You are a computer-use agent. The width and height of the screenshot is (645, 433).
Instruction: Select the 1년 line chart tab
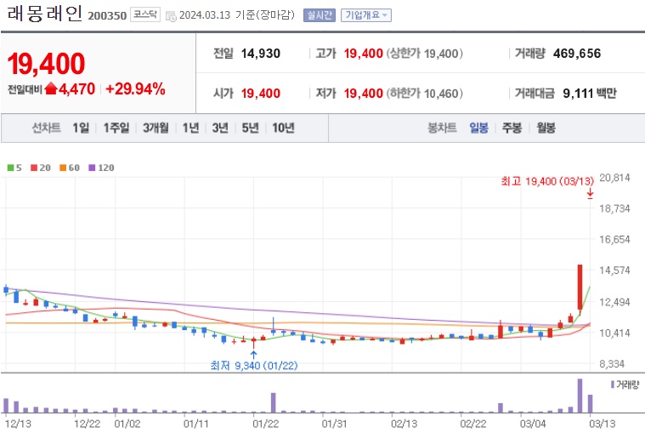191,128
